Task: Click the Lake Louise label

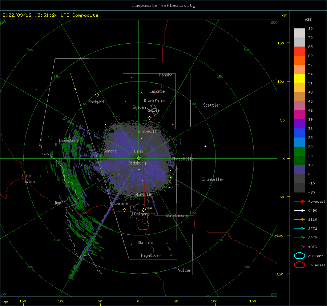Action: point(28,179)
